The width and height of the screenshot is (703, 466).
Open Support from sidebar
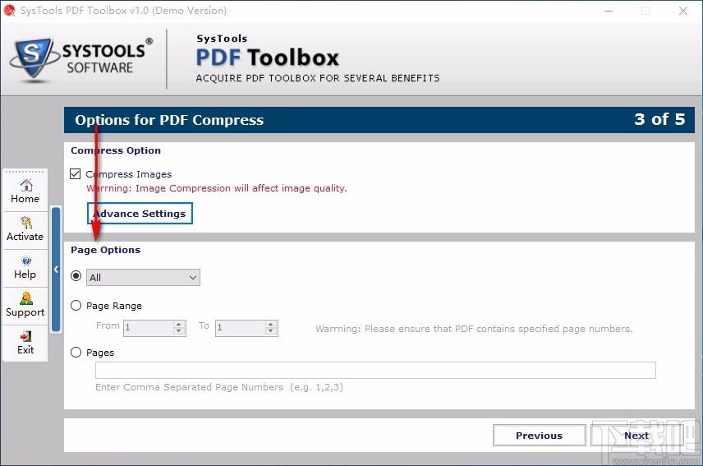[x=25, y=306]
